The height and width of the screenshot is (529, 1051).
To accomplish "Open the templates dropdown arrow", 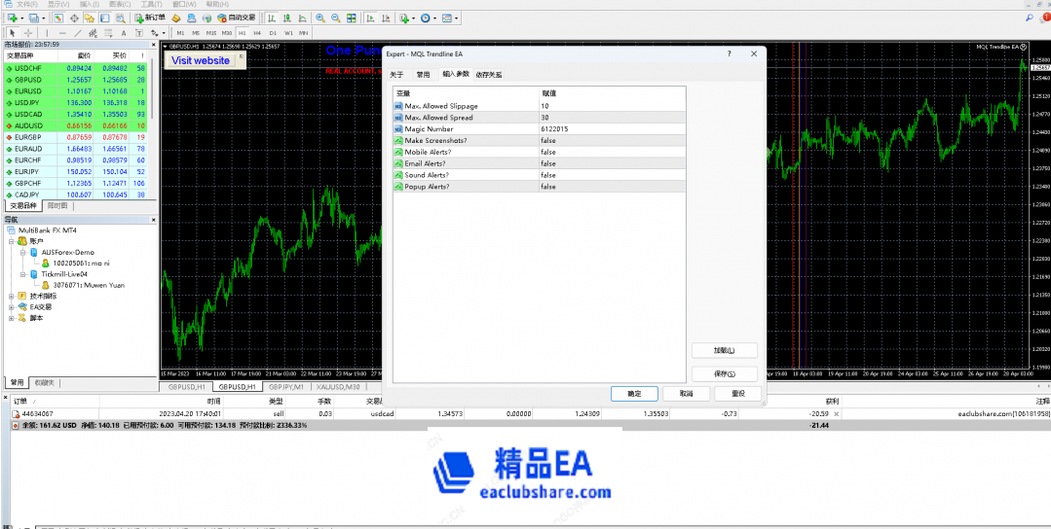I will point(457,18).
